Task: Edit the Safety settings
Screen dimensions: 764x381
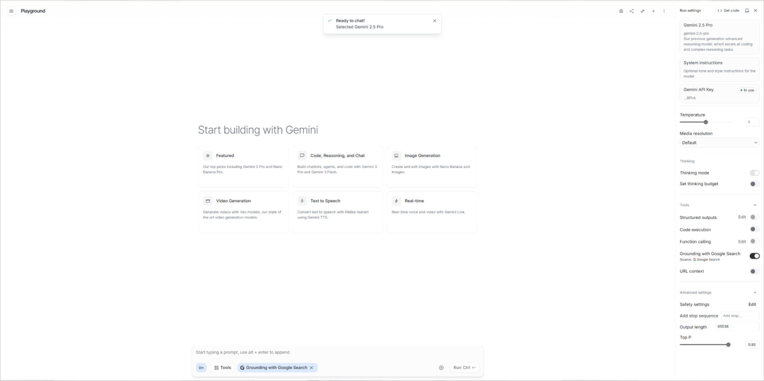Action: click(752, 304)
